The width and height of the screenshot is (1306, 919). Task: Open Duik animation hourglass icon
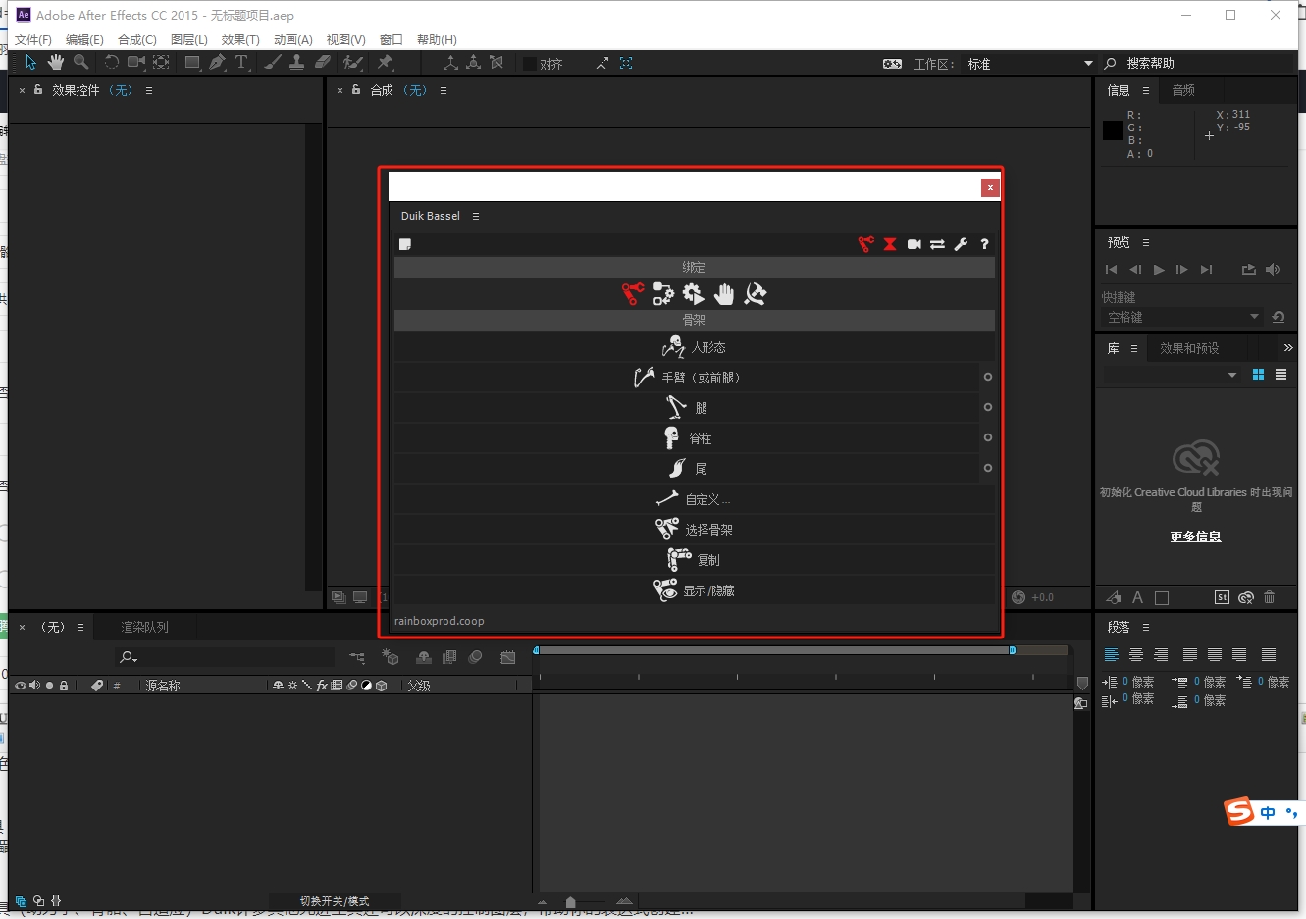coord(890,244)
